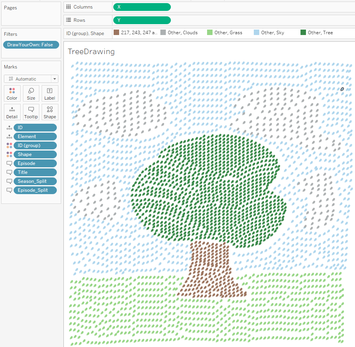This screenshot has height=347, width=355.
Task: Open the Automatic mark type dropdown
Action: (x=31, y=79)
